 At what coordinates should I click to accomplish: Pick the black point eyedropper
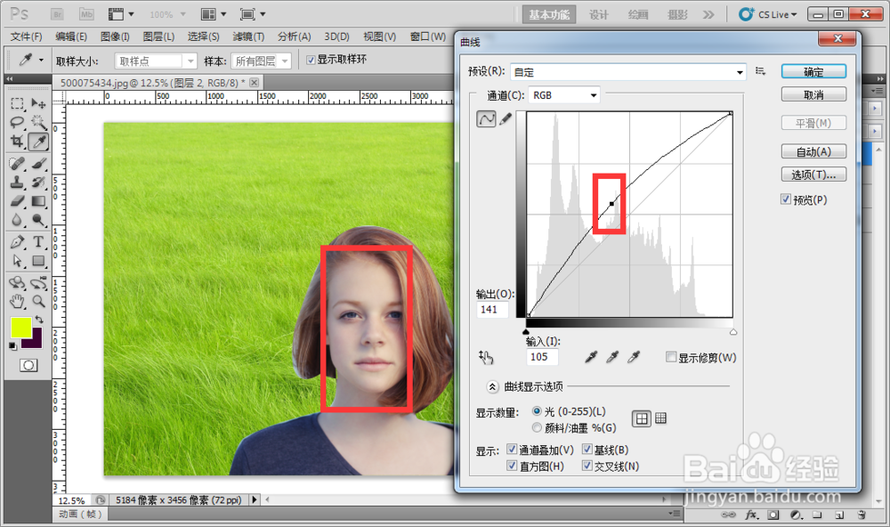[591, 357]
